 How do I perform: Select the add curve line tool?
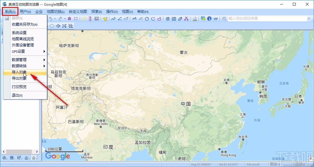click(x=126, y=19)
